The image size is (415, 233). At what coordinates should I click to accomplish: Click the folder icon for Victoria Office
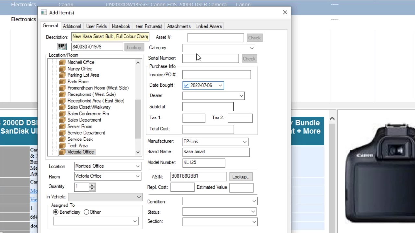tap(62, 152)
